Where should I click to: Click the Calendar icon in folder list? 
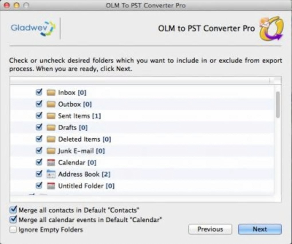point(51,163)
